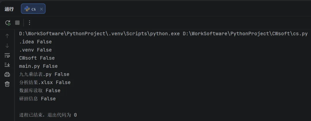Clear all output with trash icon
Screen dimensions: 311x121
(7, 84)
